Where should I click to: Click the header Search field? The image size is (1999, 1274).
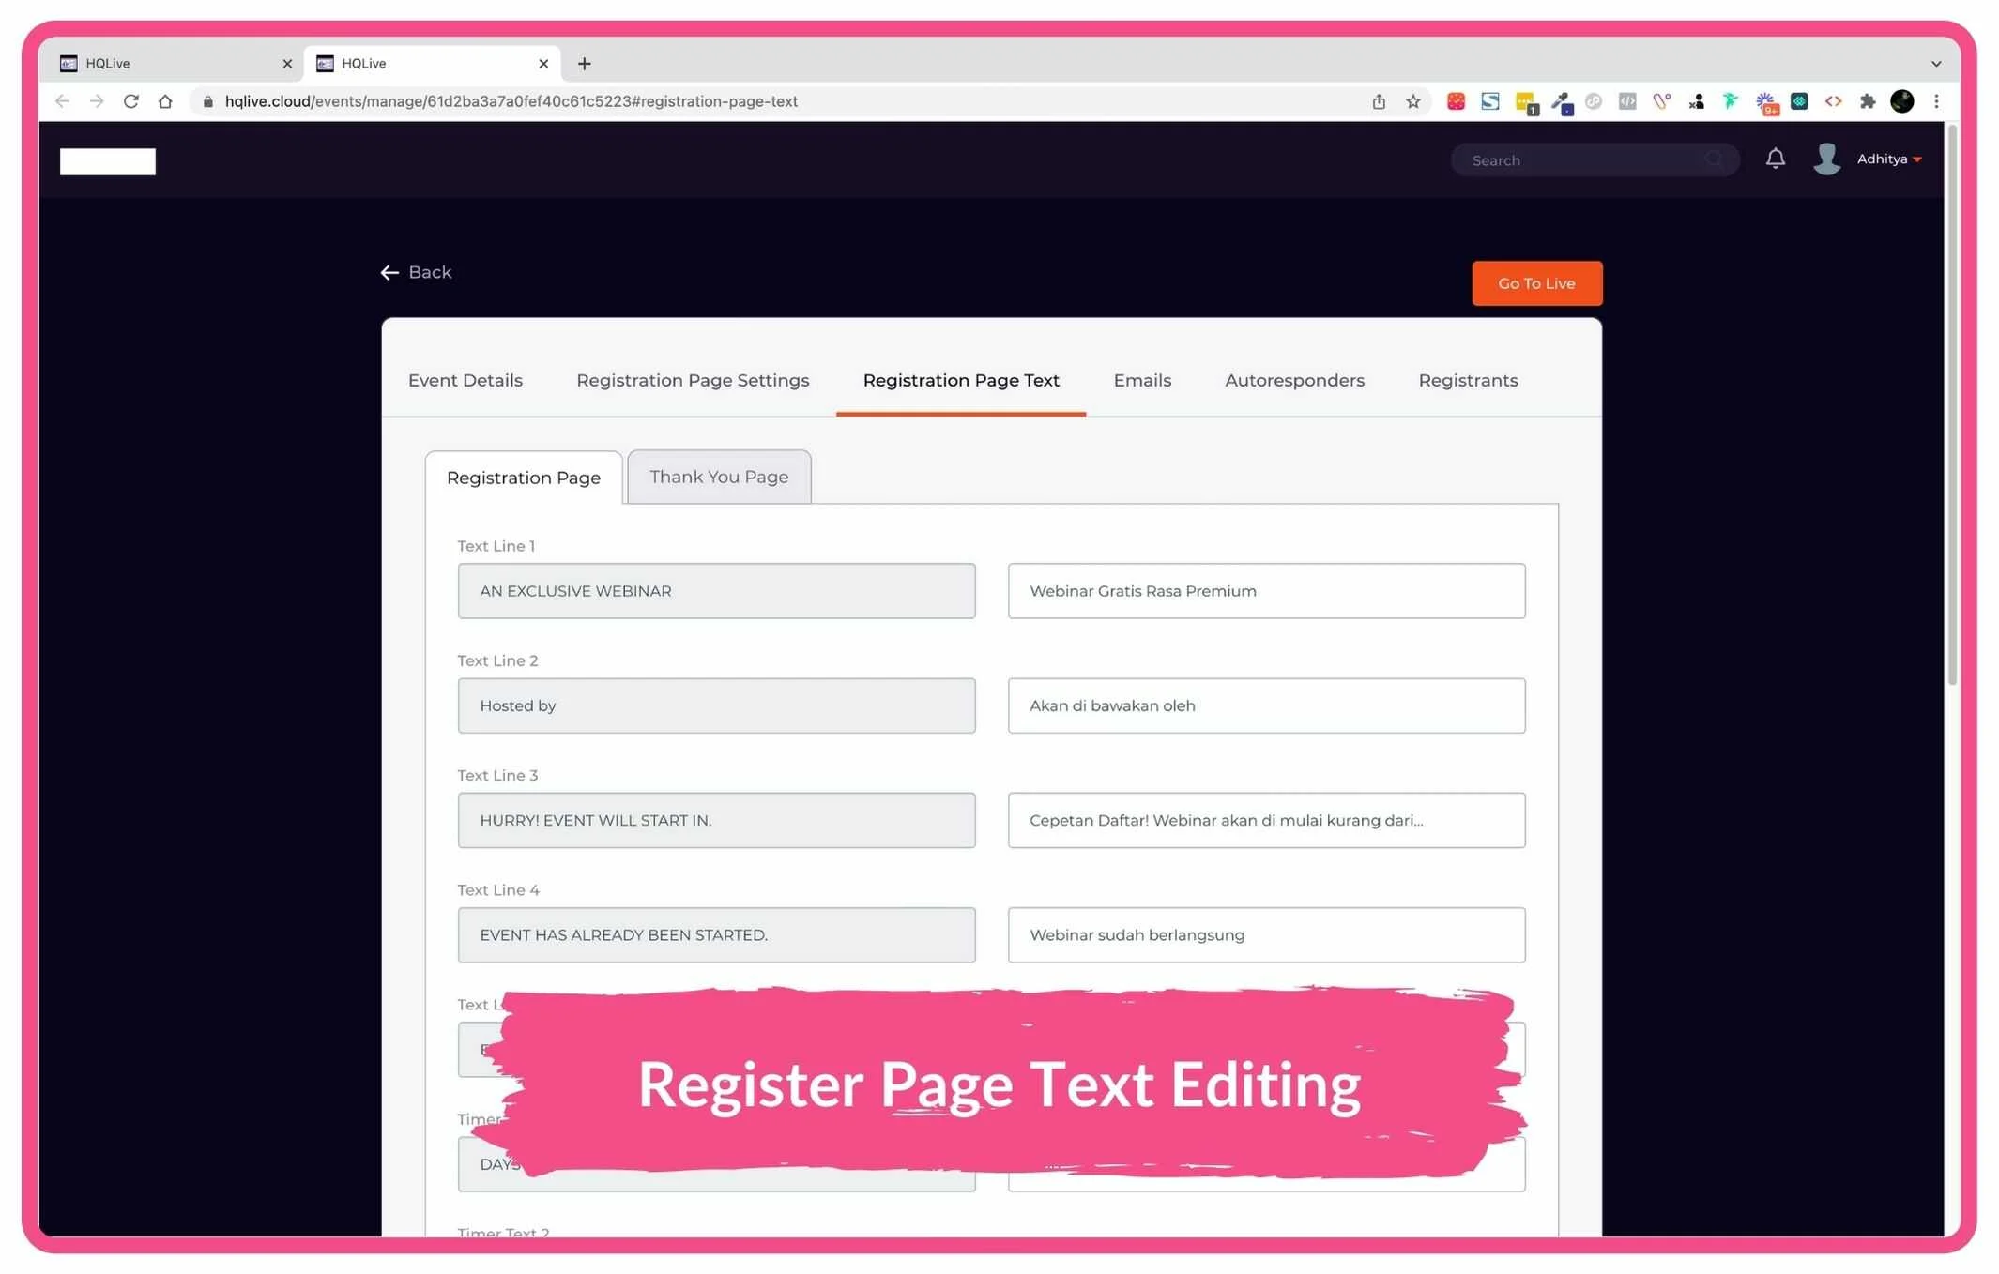pyautogui.click(x=1586, y=160)
